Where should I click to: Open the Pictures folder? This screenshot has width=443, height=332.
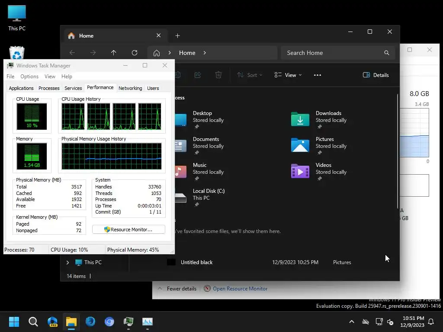pyautogui.click(x=319, y=146)
